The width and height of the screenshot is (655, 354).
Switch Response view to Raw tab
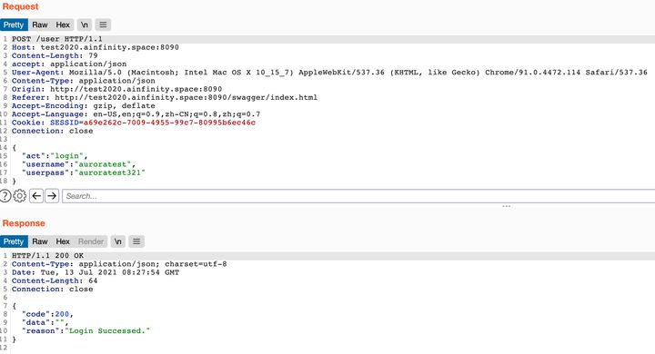coord(40,241)
